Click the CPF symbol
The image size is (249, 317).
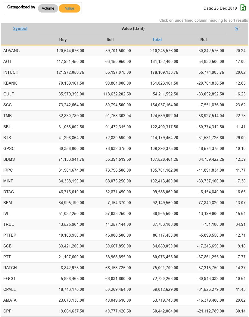coord(7,311)
